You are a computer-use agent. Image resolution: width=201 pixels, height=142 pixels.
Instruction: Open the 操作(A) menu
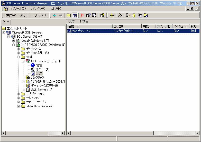[11, 15]
